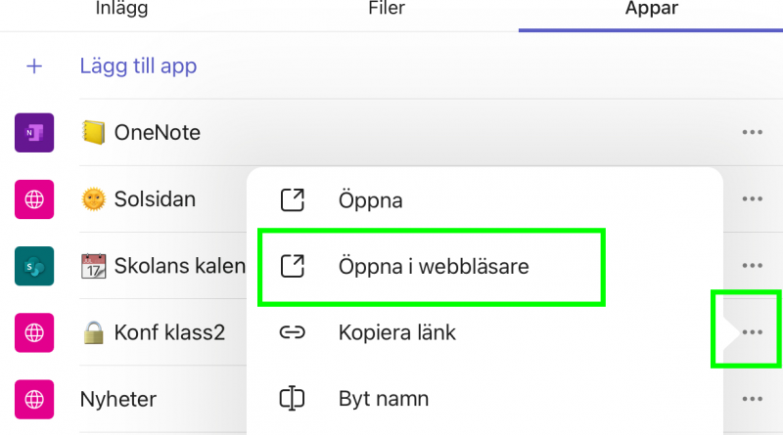Open the Nyheter app entry
783x435 pixels.
click(117, 399)
